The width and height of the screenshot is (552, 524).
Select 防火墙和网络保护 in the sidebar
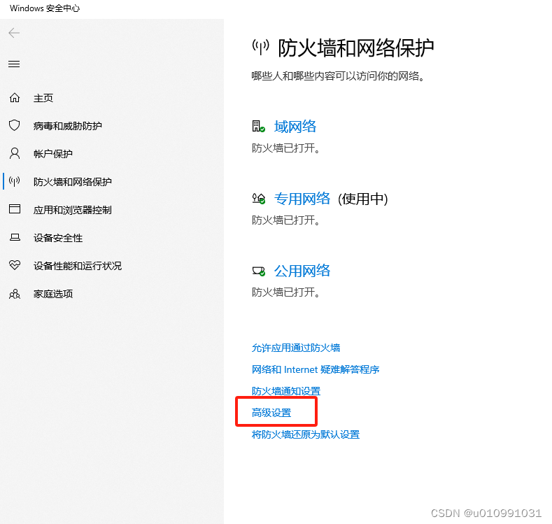pos(73,182)
